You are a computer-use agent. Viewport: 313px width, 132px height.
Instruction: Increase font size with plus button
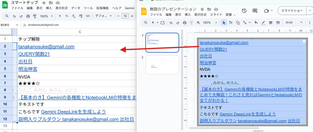132,16
